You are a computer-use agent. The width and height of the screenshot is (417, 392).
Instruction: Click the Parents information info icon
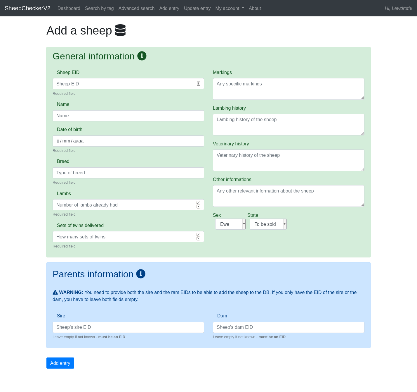point(141,274)
